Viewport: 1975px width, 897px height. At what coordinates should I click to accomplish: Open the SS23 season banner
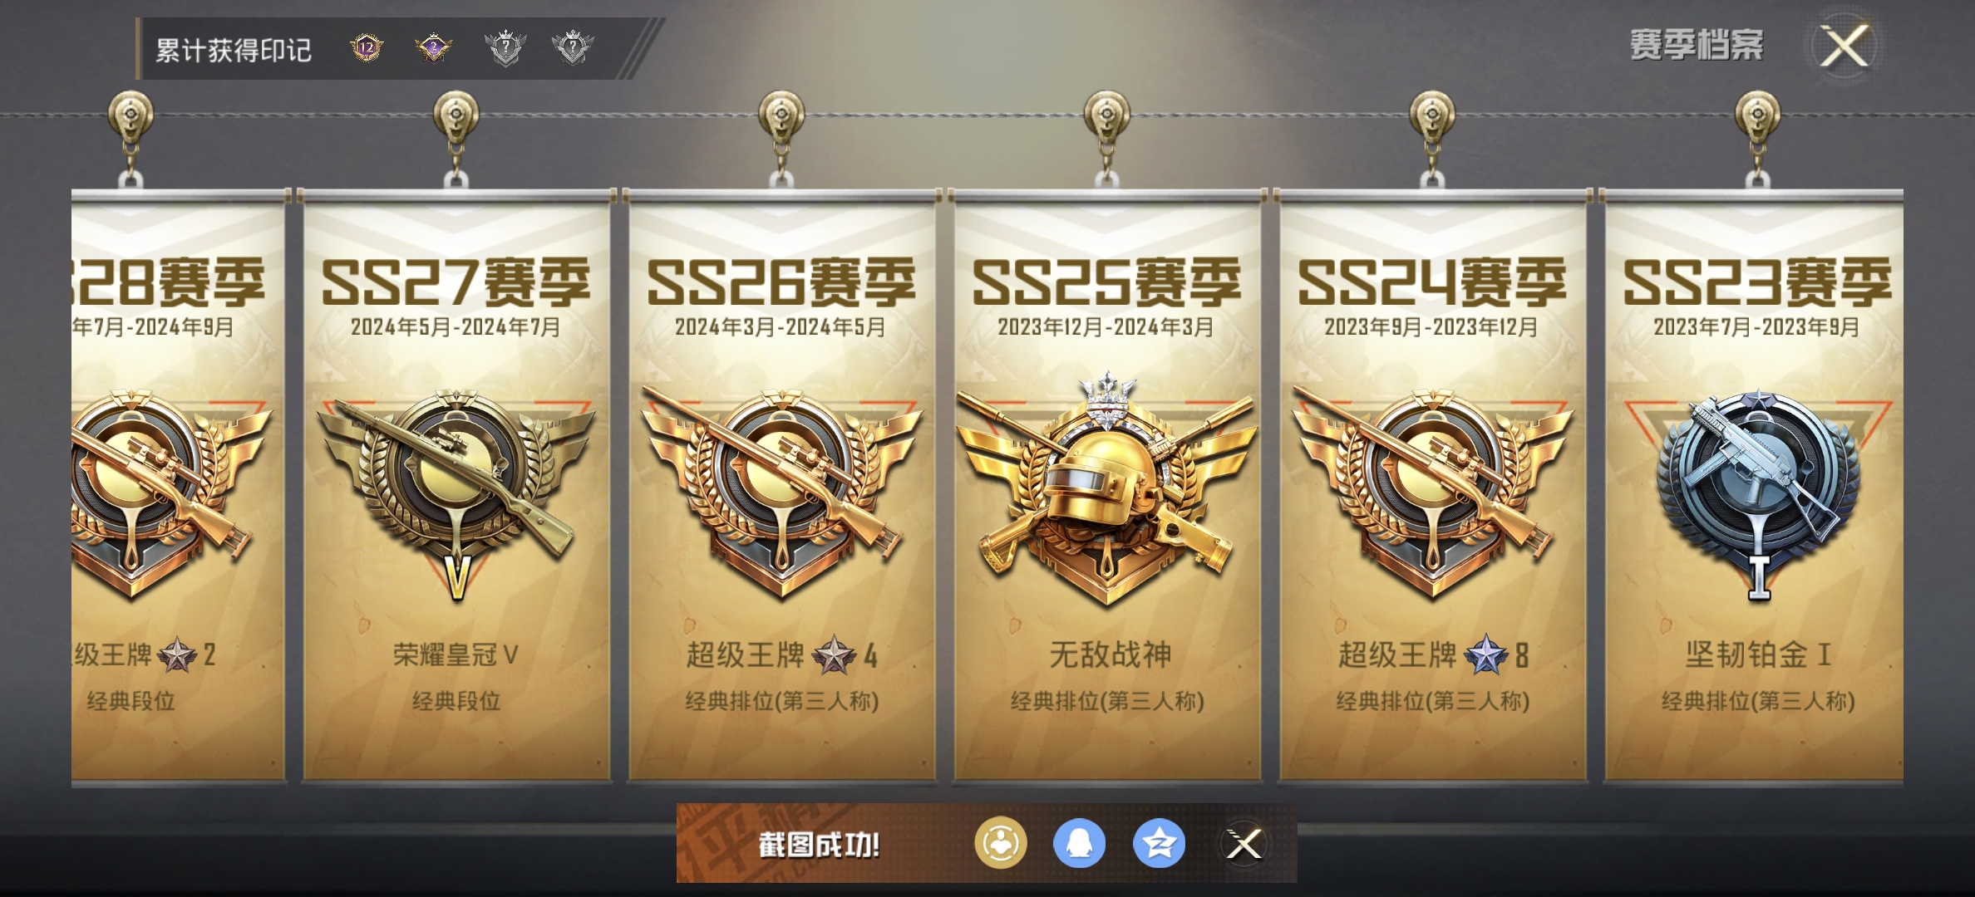(1754, 486)
